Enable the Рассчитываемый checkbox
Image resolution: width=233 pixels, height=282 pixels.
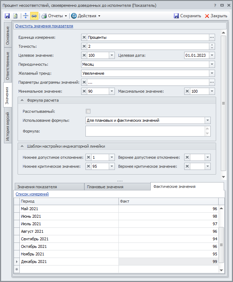[88, 111]
